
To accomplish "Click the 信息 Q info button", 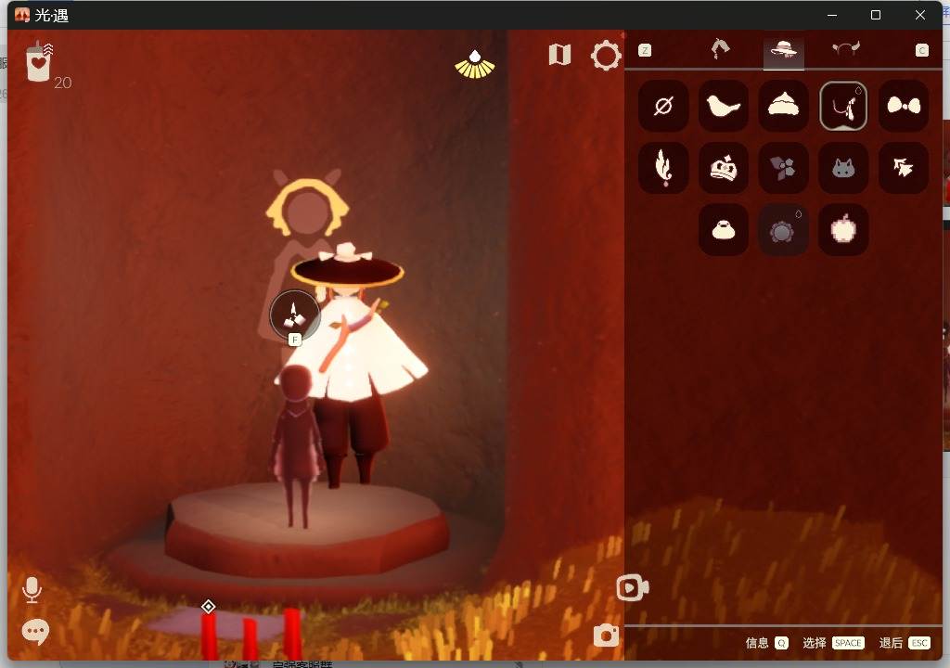I will tap(767, 643).
